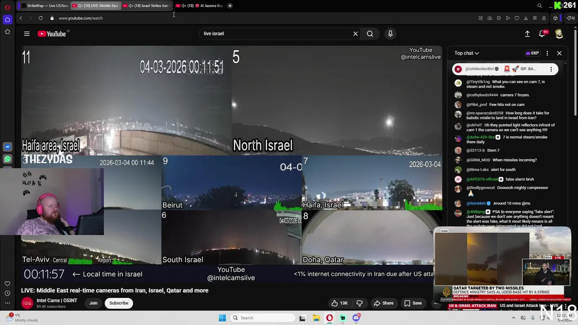578x325 pixels.
Task: Select @GRIM_MOD 'When missiles incoming?' message
Action: pos(501,160)
